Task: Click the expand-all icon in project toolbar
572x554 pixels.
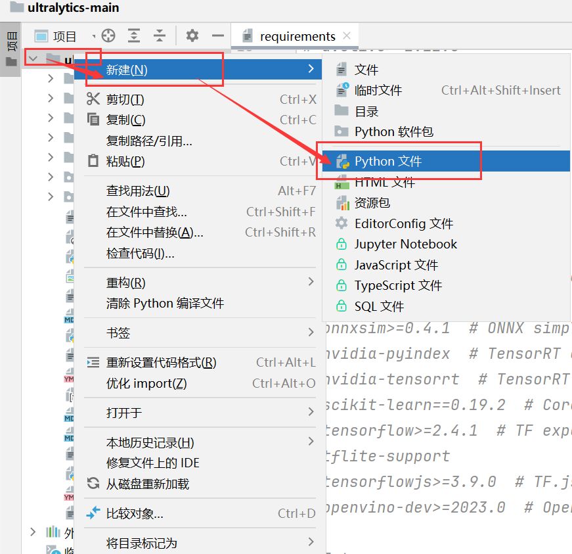Action: pyautogui.click(x=133, y=36)
